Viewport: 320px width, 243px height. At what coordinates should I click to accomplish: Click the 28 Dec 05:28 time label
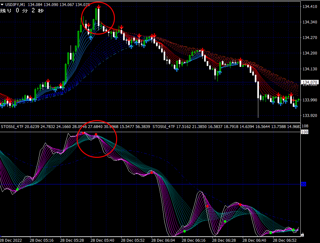[x=72, y=240]
